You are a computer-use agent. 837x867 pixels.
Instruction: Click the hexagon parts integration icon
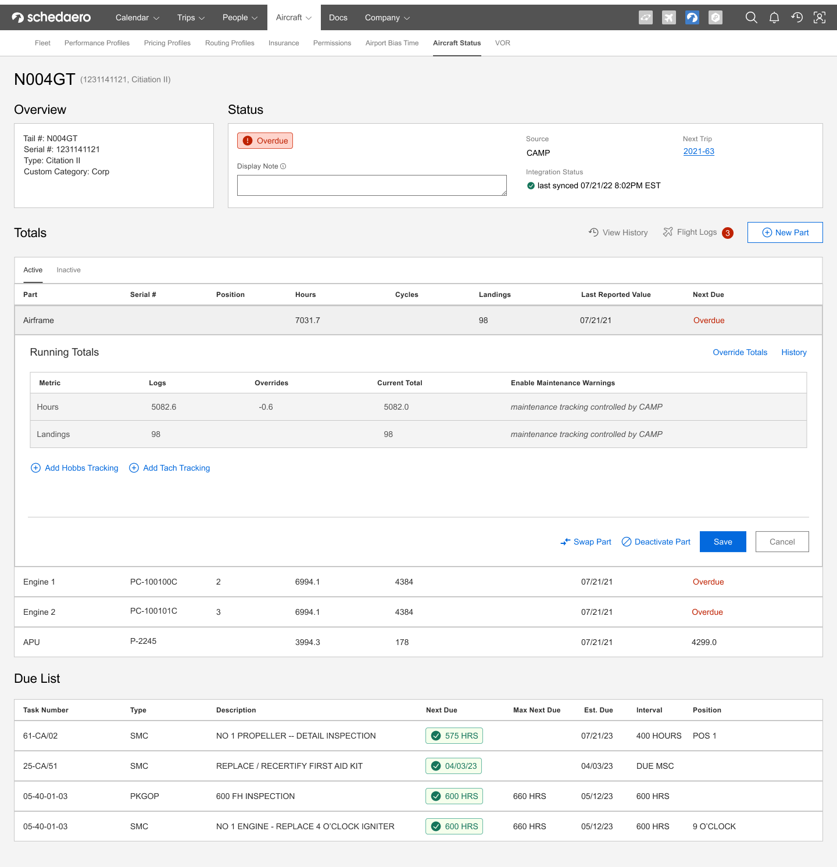(715, 17)
